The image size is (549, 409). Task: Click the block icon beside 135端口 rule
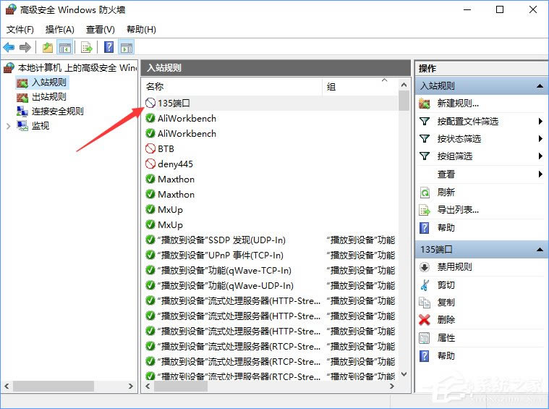coord(150,103)
